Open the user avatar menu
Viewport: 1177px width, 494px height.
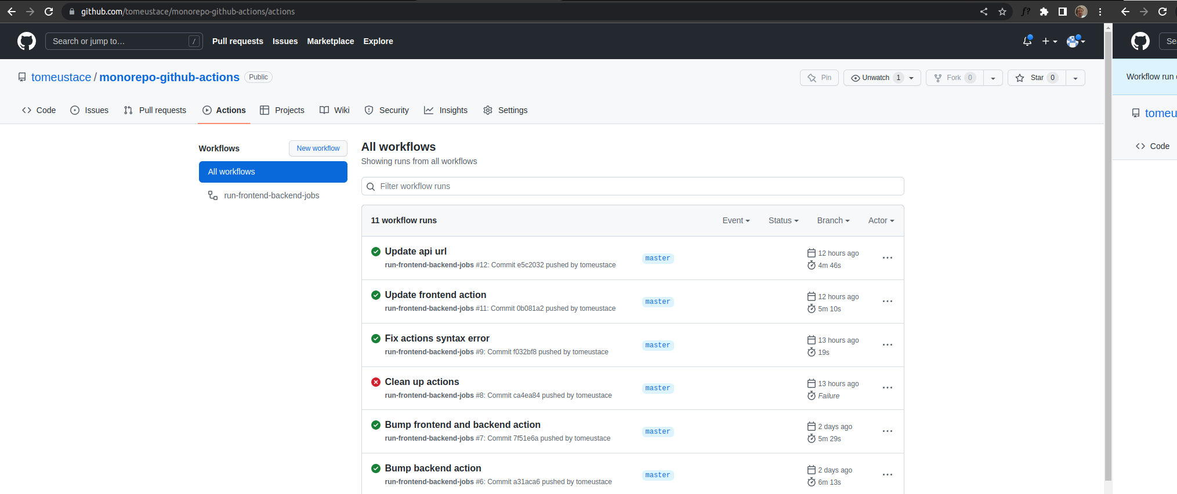pyautogui.click(x=1075, y=41)
